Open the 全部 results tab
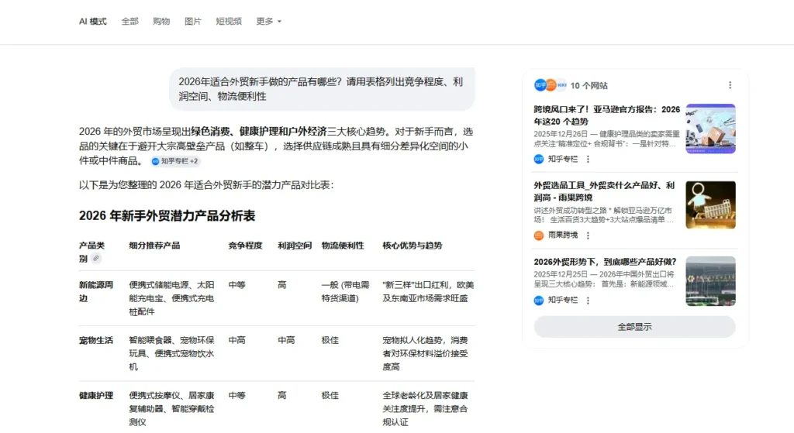This screenshot has height=433, width=794. pyautogui.click(x=129, y=21)
